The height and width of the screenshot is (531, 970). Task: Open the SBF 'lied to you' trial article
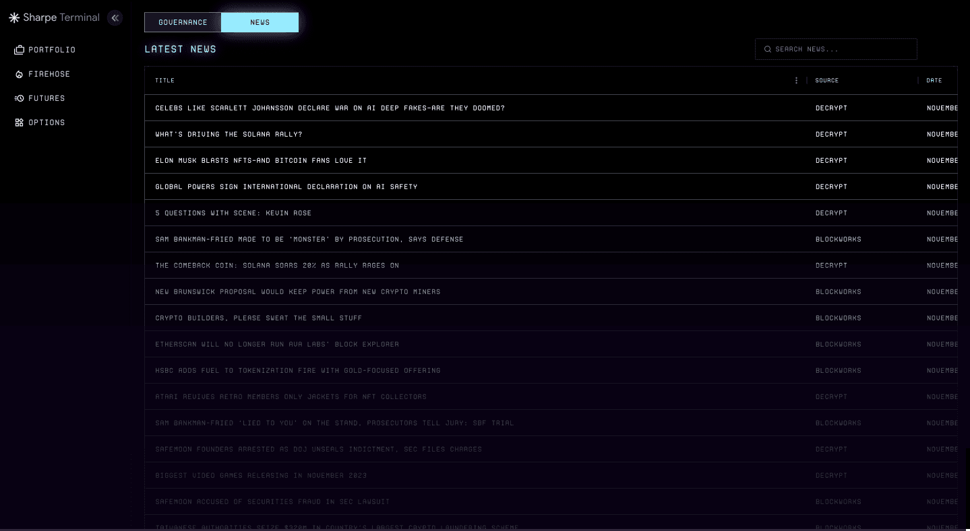[334, 423]
